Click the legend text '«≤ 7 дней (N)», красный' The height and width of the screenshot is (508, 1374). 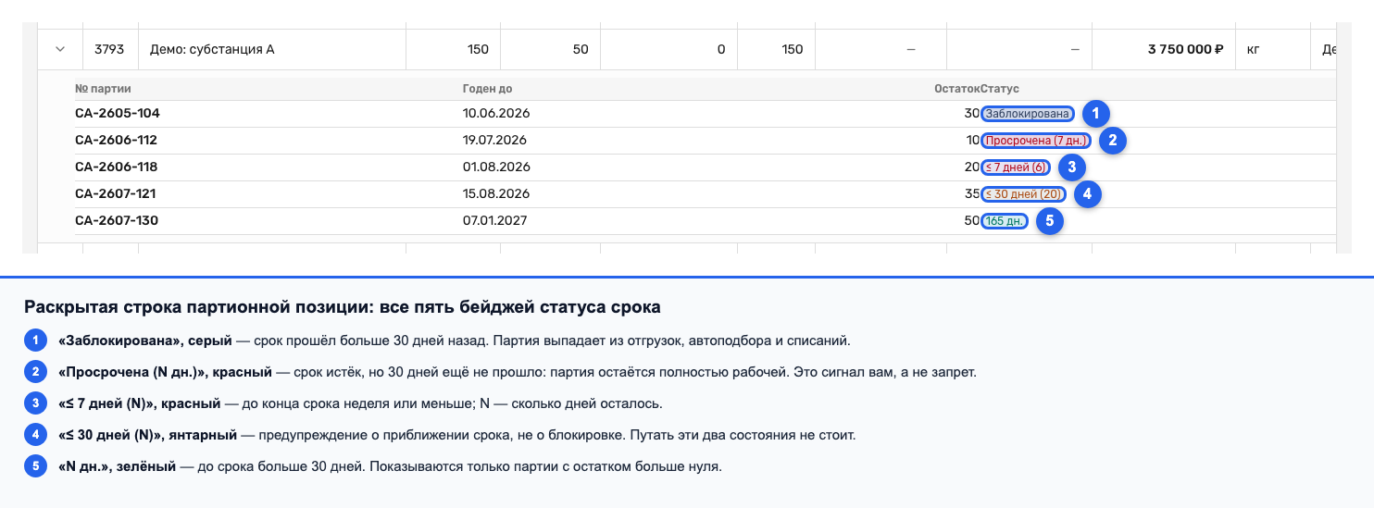point(139,403)
